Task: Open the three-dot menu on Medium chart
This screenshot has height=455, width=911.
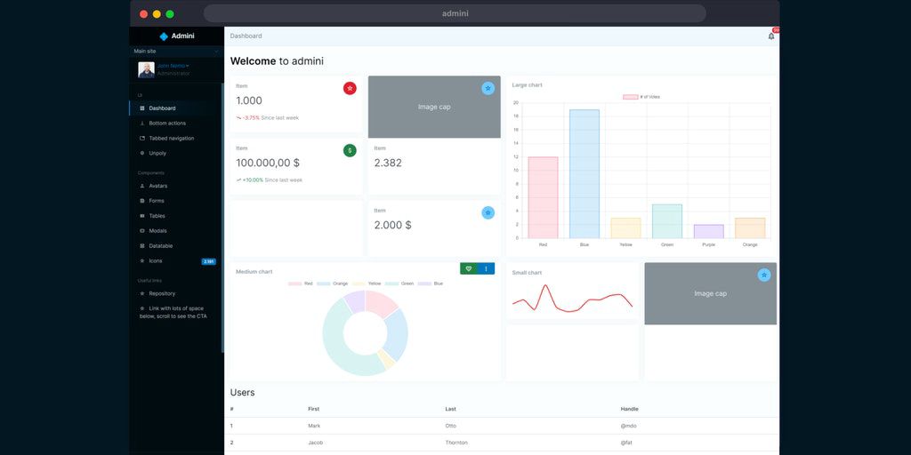Action: (486, 268)
